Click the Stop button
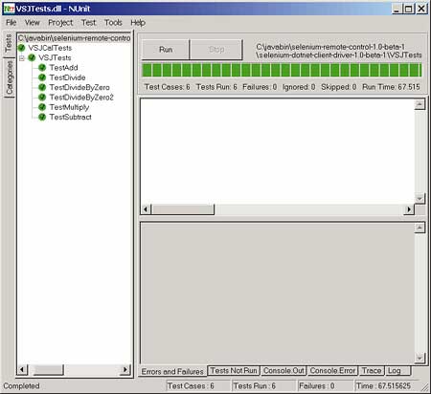 click(216, 50)
